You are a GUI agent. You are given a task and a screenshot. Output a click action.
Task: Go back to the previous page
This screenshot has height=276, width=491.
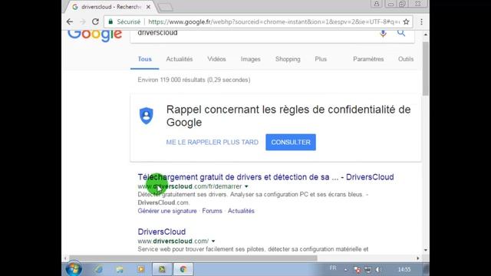pos(70,21)
